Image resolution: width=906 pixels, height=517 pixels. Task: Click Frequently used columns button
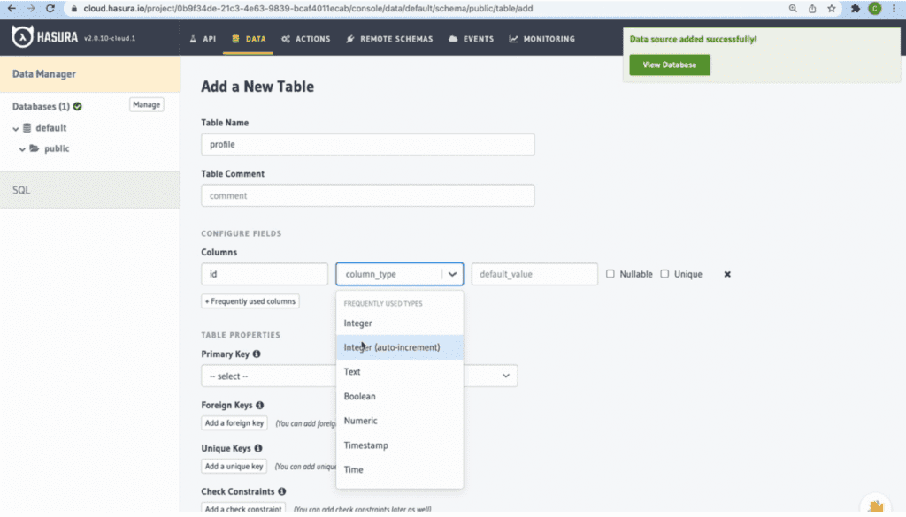click(x=250, y=301)
